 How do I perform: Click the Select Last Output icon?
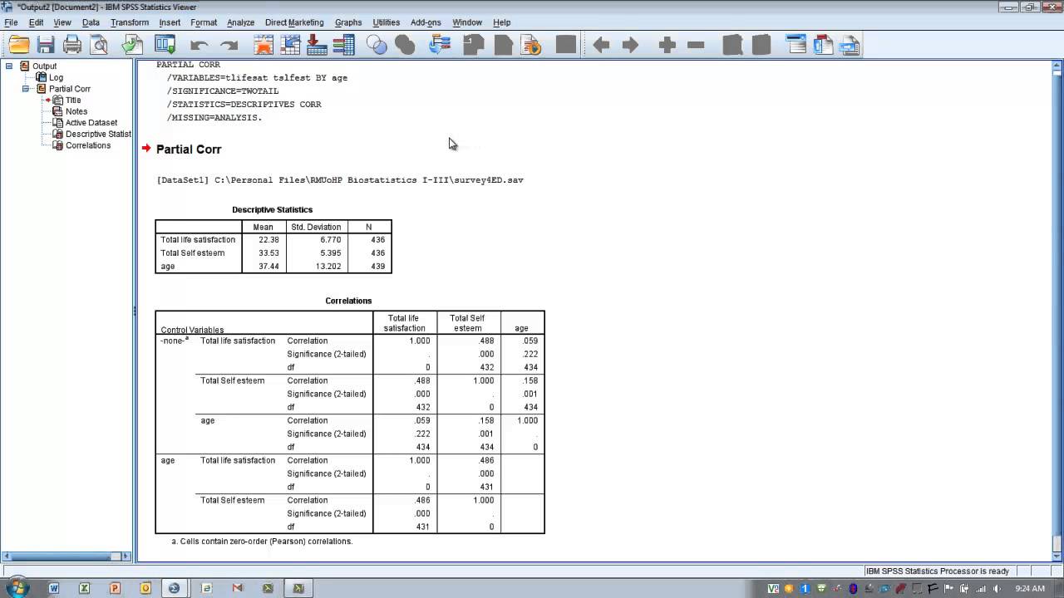point(440,45)
